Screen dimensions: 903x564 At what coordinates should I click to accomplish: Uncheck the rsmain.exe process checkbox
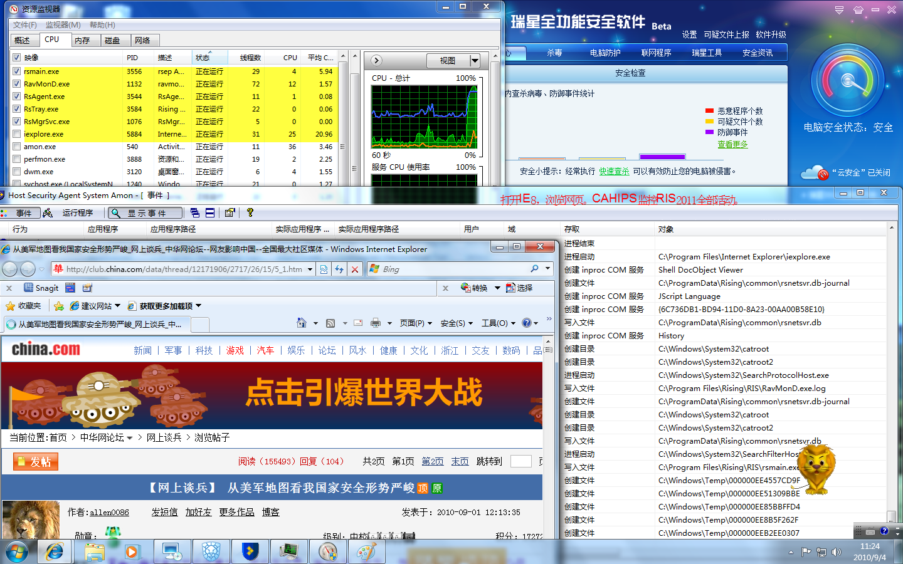pos(17,71)
